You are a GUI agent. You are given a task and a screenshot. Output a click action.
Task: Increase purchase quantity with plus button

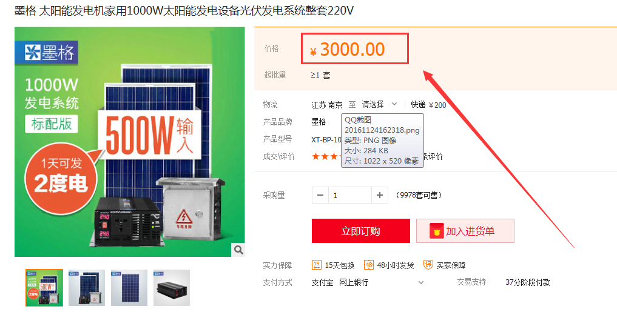[x=380, y=195]
